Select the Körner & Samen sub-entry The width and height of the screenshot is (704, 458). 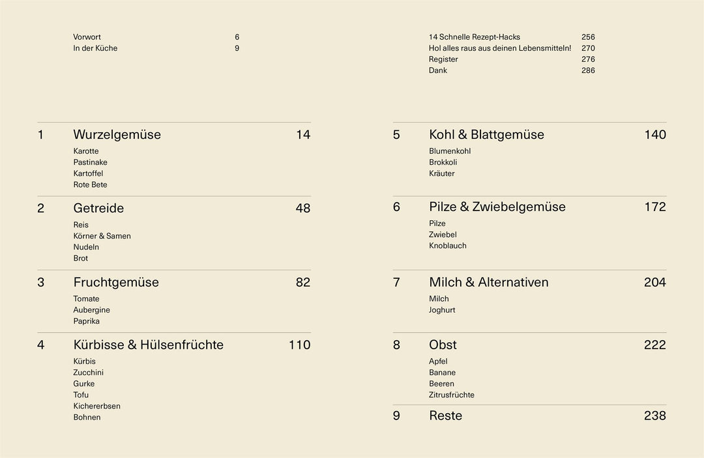click(102, 236)
